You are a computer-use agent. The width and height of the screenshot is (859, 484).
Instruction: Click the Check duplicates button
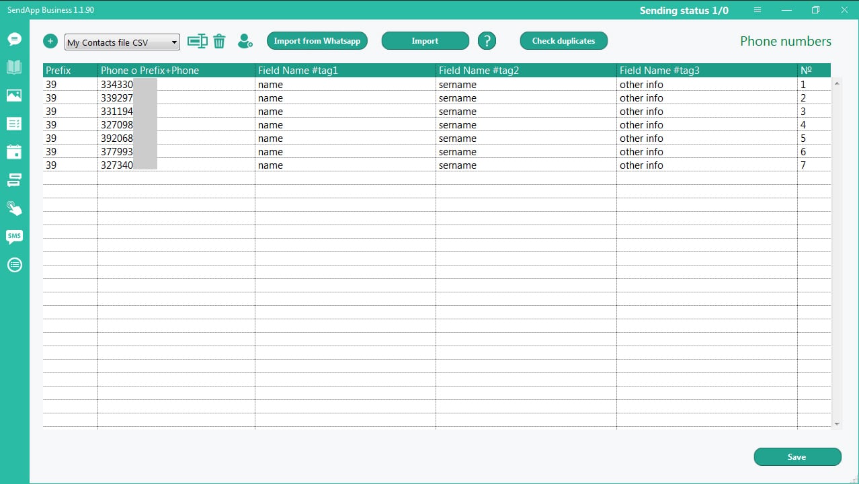[x=563, y=41]
